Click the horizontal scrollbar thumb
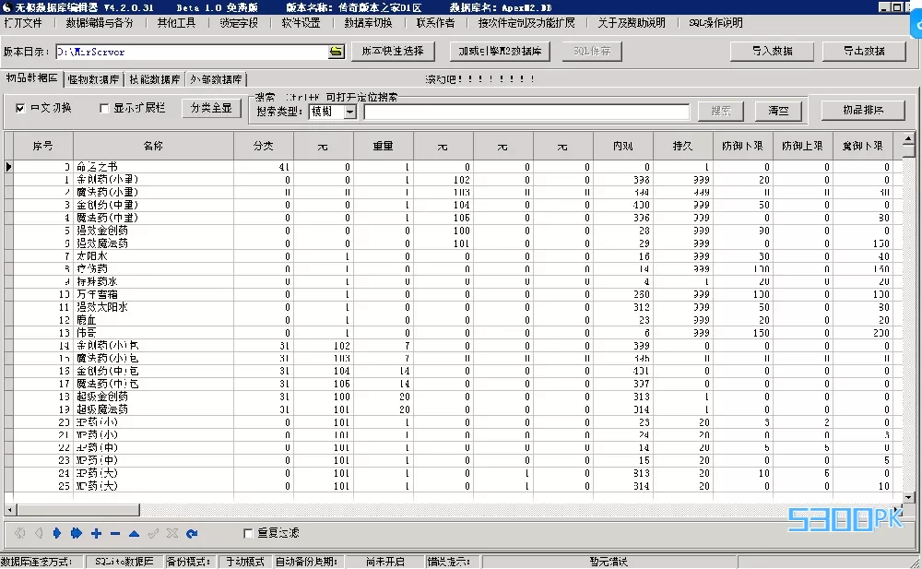922x569 pixels. point(78,510)
